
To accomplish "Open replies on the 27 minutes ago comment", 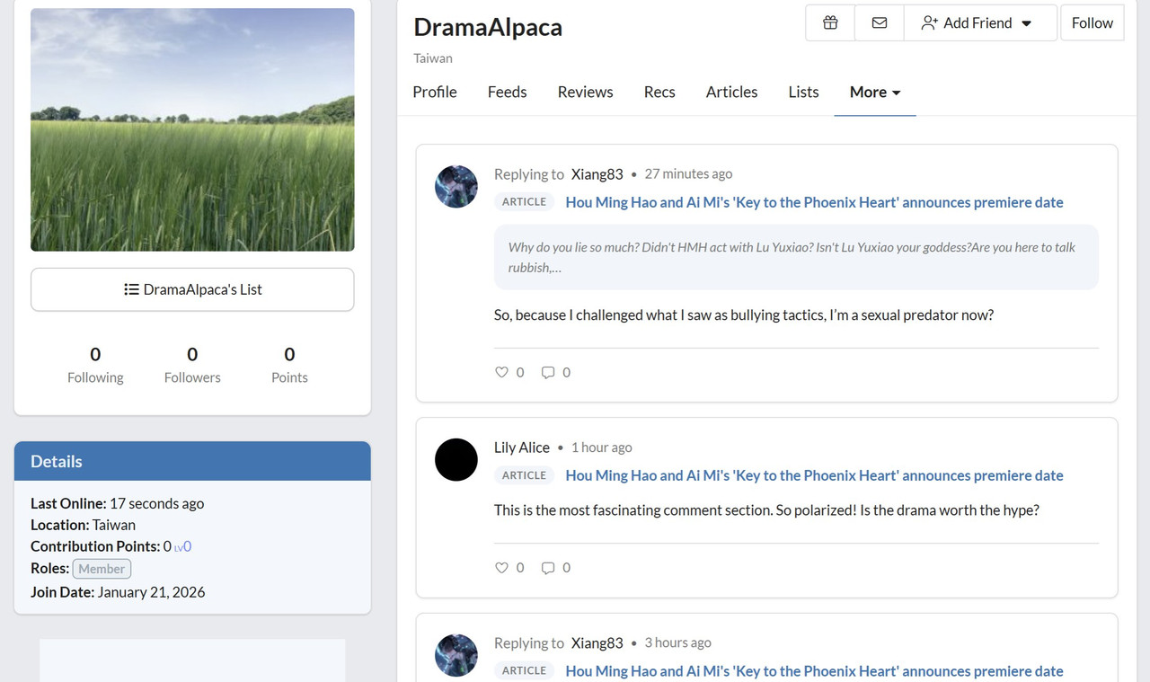I will [555, 372].
